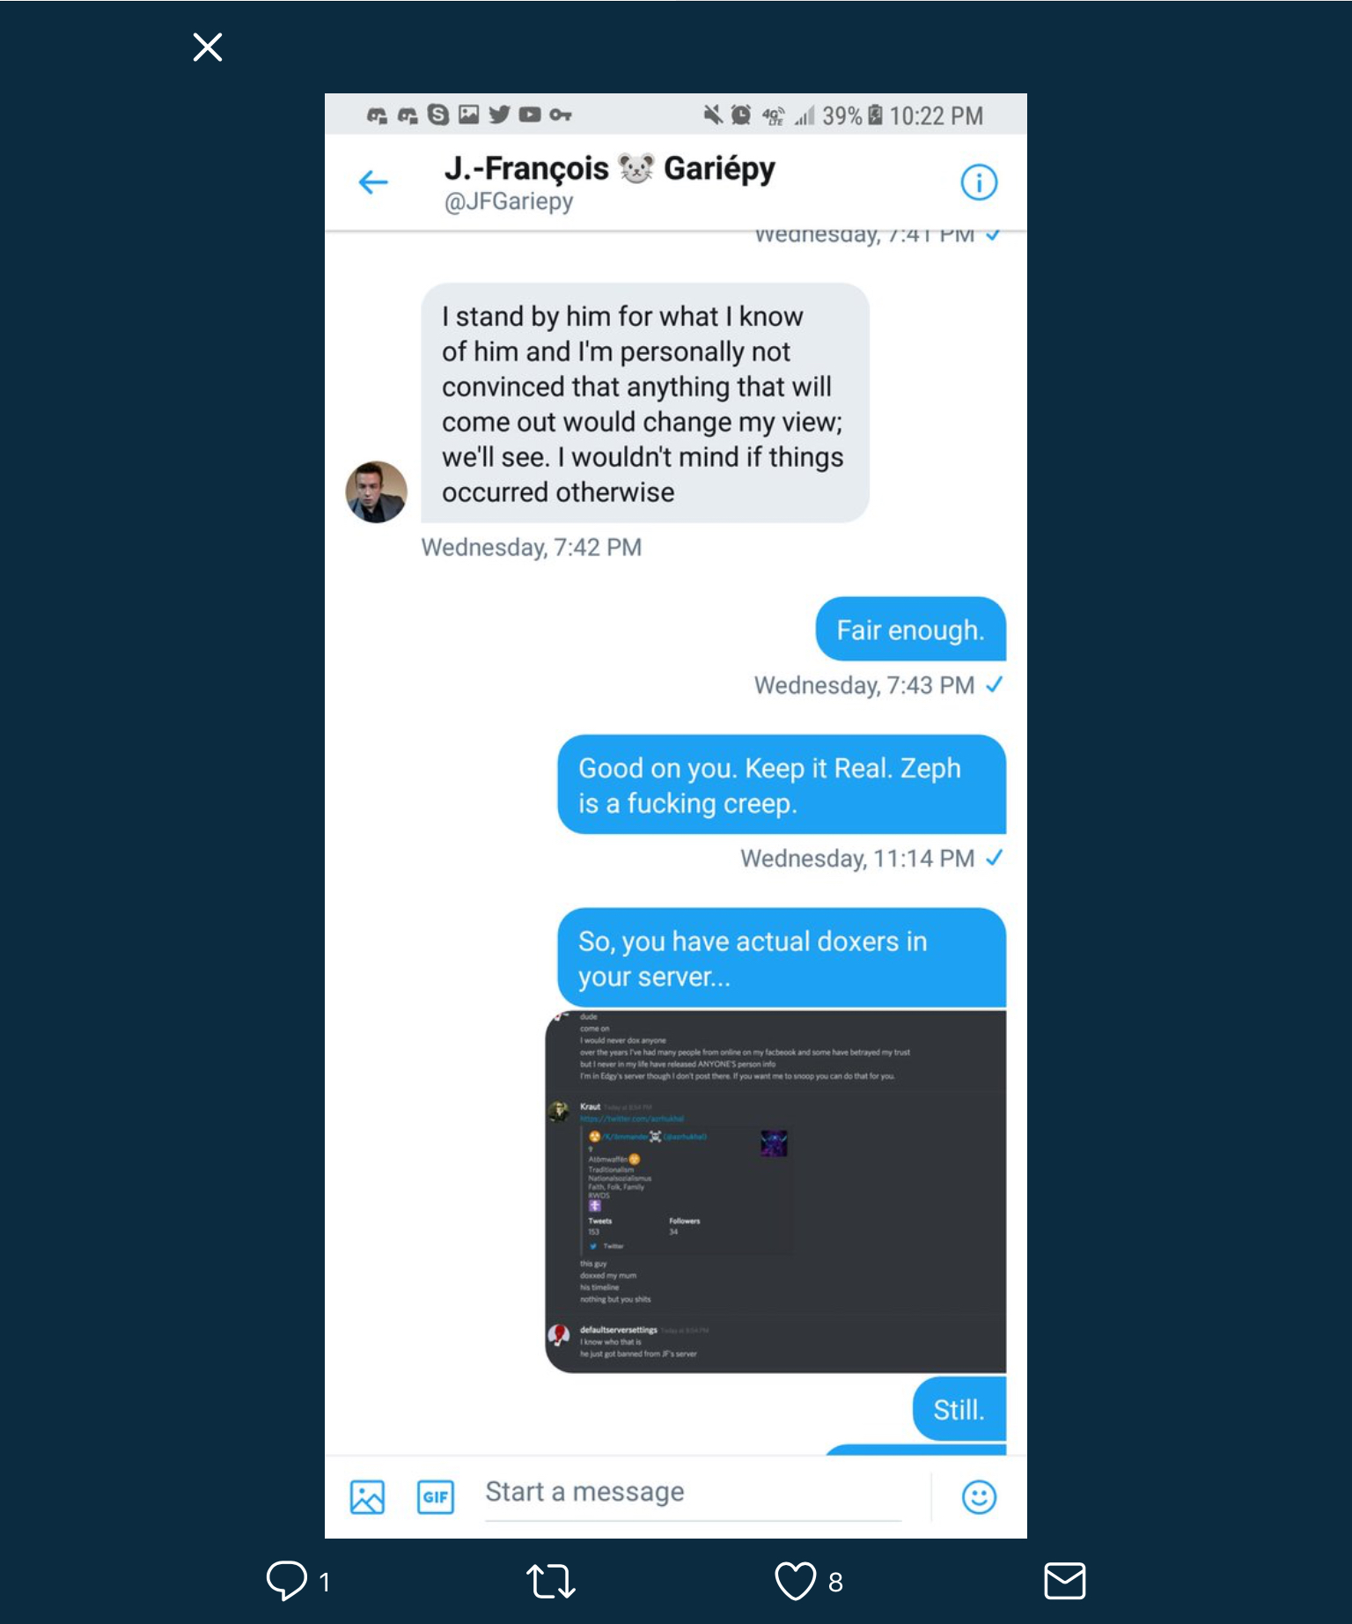1352x1624 pixels.
Task: Open the attached Discord screenshot image
Action: point(775,1192)
